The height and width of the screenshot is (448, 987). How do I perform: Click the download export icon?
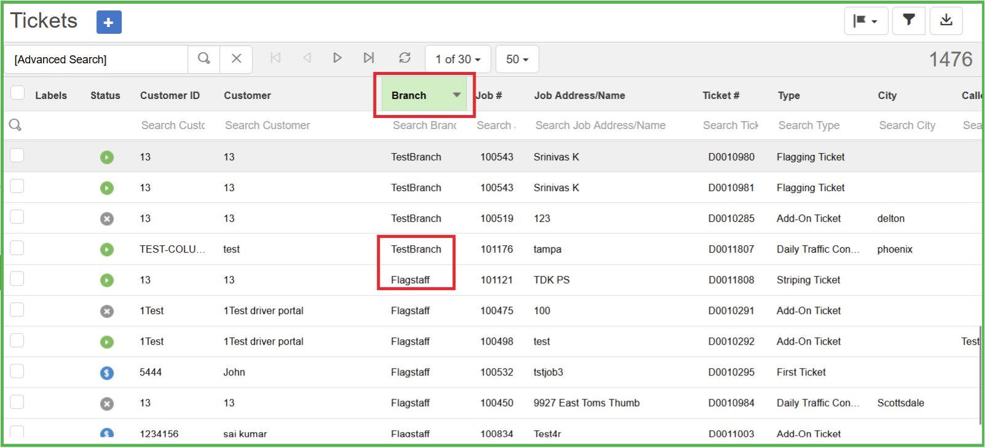(946, 20)
